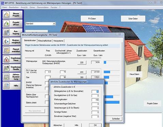Open the Ansicht menu
Screen dimensions: 163x127
pos(24,7)
